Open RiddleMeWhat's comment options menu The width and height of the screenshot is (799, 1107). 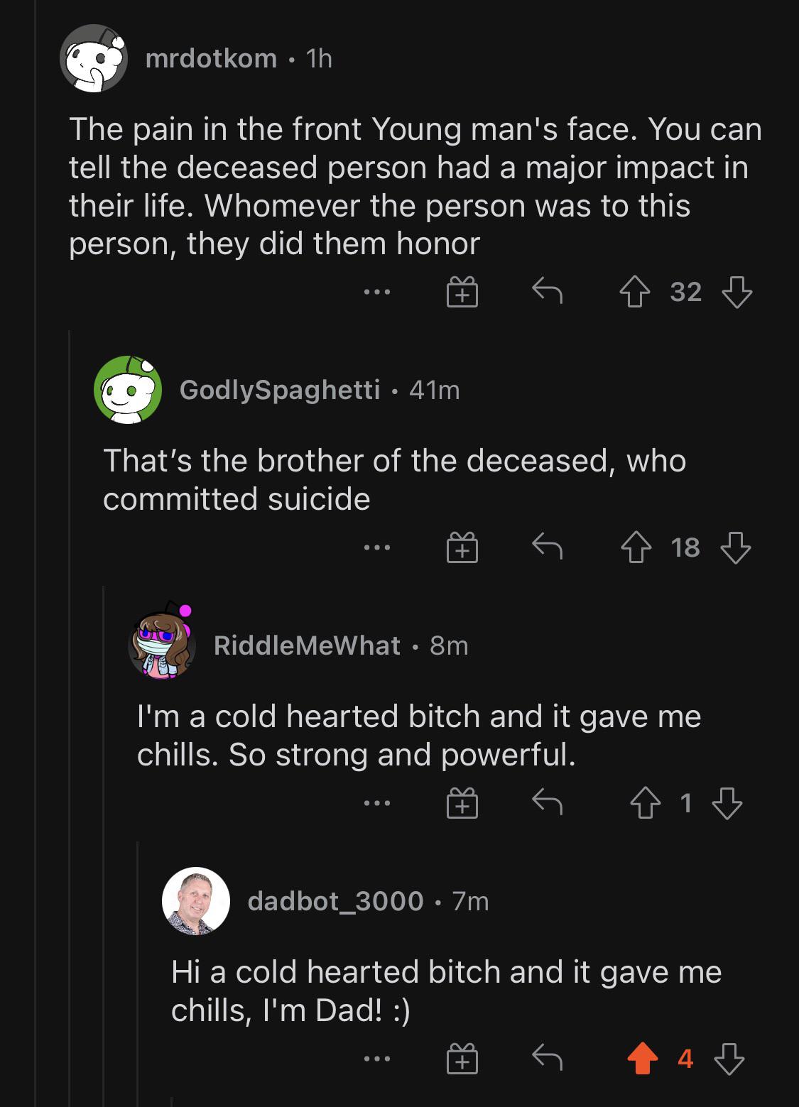point(376,803)
